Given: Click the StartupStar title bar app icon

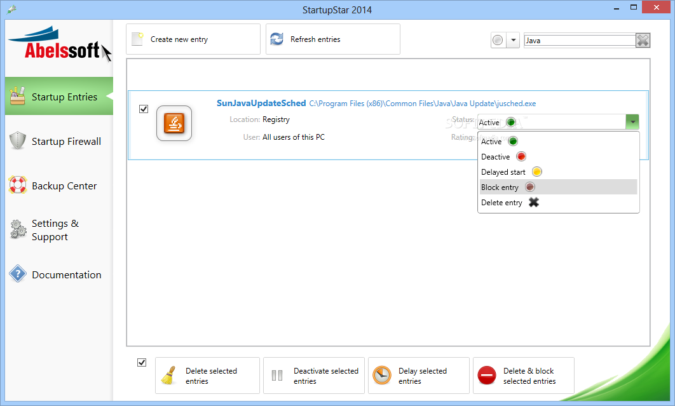Looking at the screenshot, I should click(x=11, y=9).
